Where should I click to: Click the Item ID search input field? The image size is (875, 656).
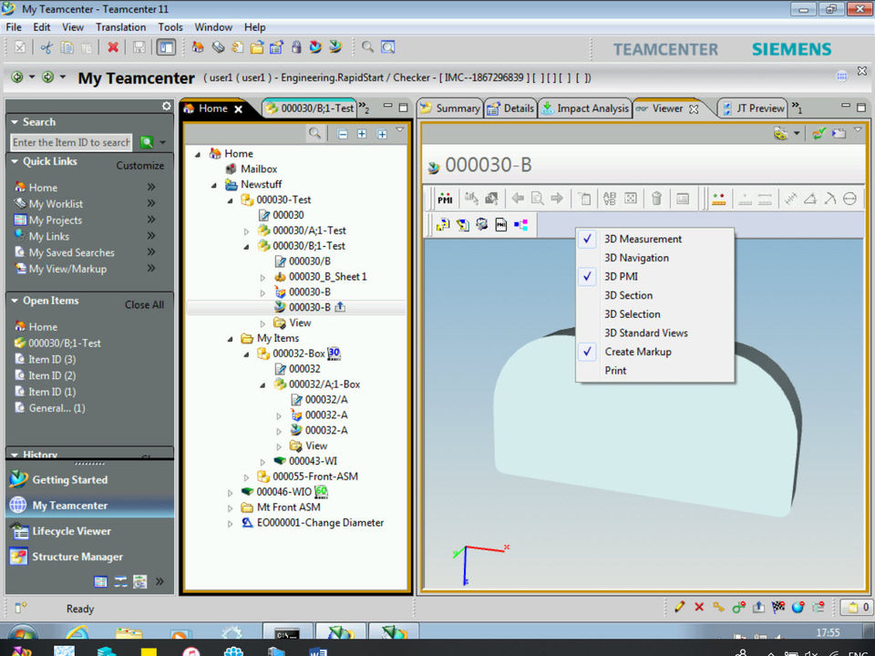click(71, 142)
